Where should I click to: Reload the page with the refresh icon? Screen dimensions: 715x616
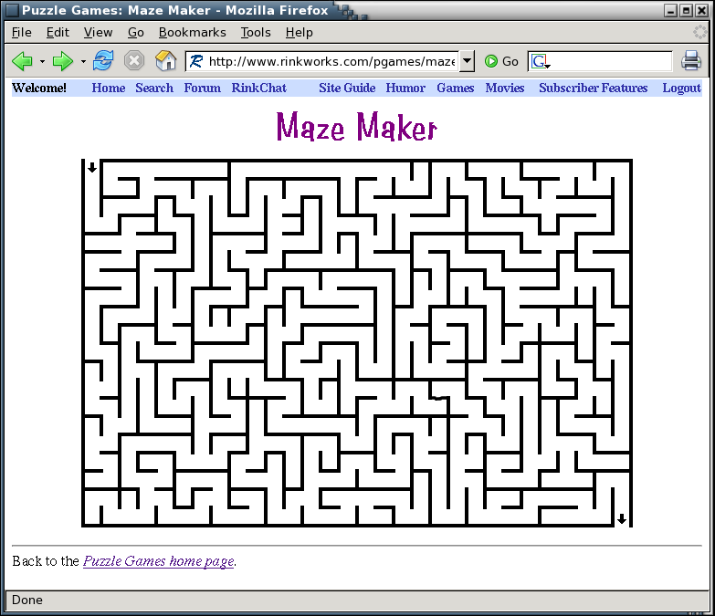[x=103, y=60]
